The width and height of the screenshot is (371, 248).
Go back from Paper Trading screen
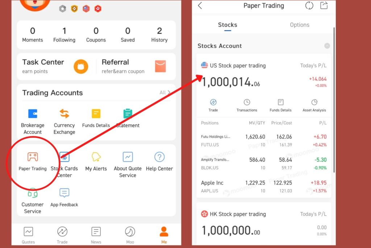[x=200, y=5]
